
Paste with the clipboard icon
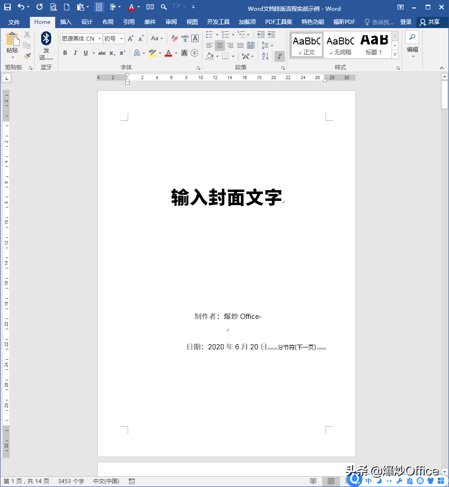click(x=13, y=39)
